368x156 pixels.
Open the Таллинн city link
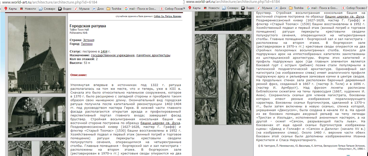[x=87, y=44]
